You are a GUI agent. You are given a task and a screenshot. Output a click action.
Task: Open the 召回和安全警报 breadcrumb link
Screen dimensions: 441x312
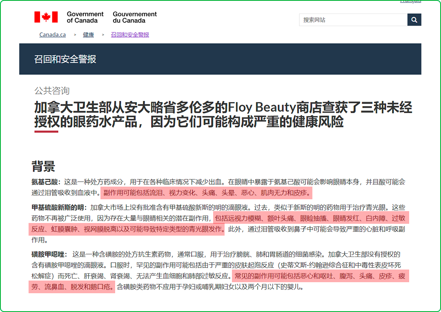pos(130,35)
